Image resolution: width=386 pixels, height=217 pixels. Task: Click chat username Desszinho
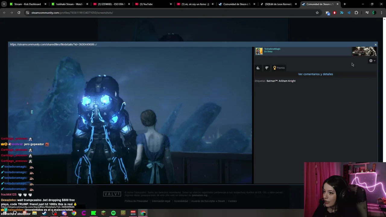point(8,200)
